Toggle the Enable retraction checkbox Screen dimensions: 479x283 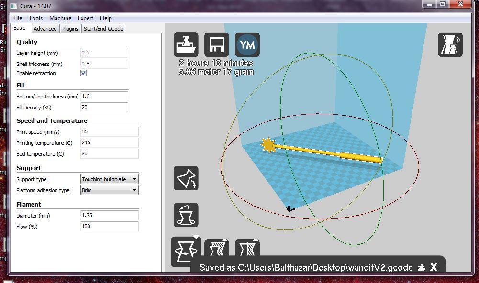[83, 73]
